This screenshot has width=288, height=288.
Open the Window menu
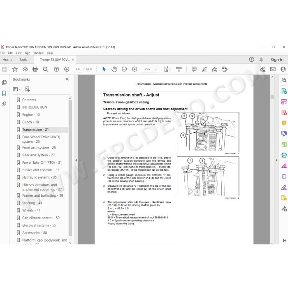(x=39, y=53)
